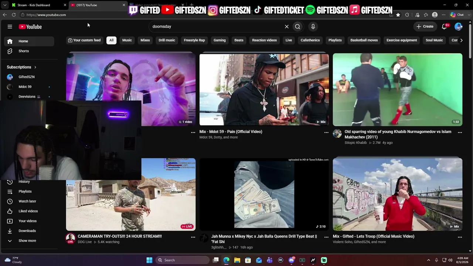Open History in the sidebar

[x=30, y=181]
